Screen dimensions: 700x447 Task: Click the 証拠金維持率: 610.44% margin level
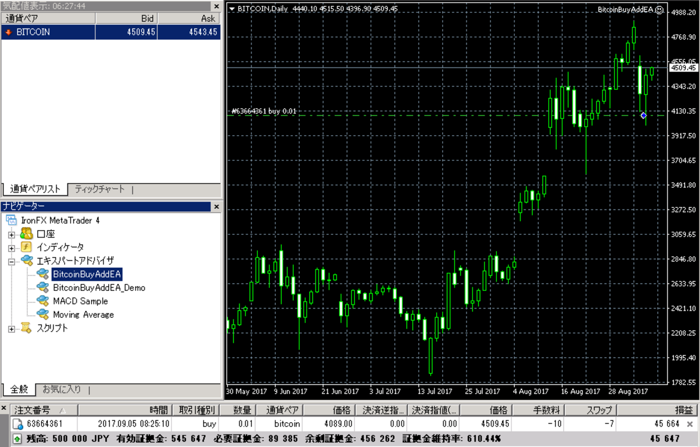(451, 439)
